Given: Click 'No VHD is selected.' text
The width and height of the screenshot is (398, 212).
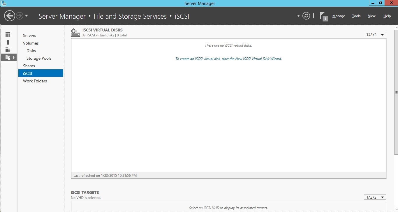Looking at the screenshot, I should 86,198.
